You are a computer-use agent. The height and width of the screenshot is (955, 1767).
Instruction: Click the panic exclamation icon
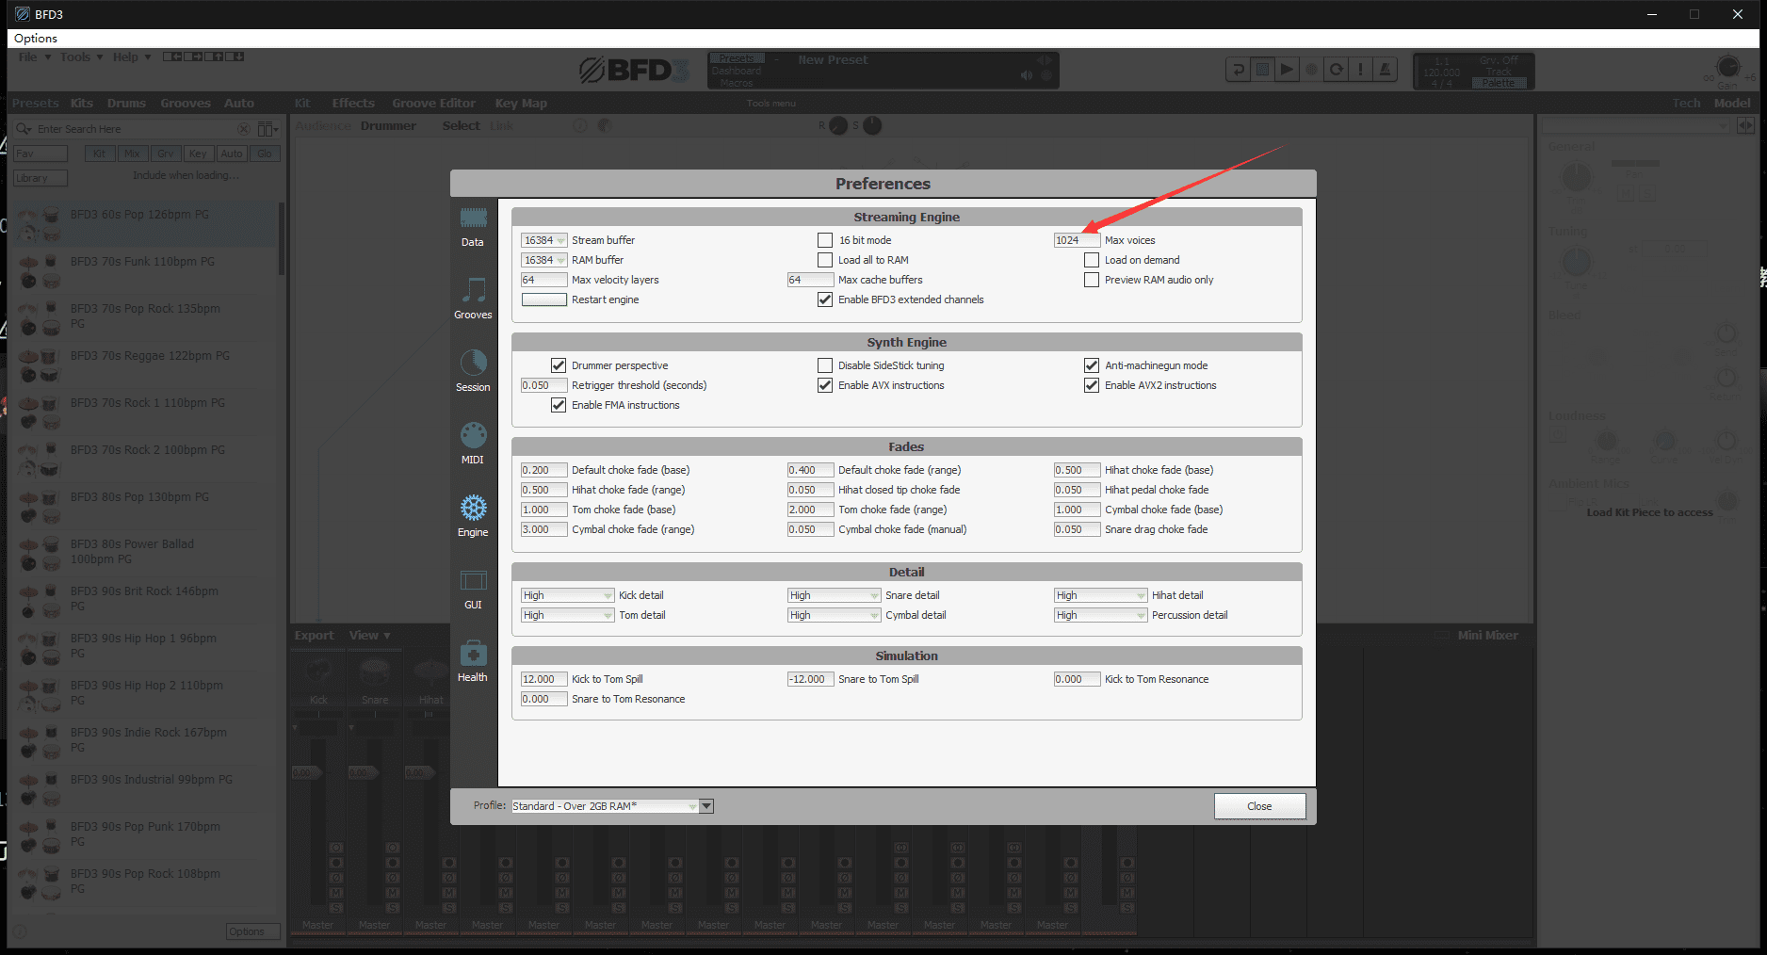point(1360,70)
